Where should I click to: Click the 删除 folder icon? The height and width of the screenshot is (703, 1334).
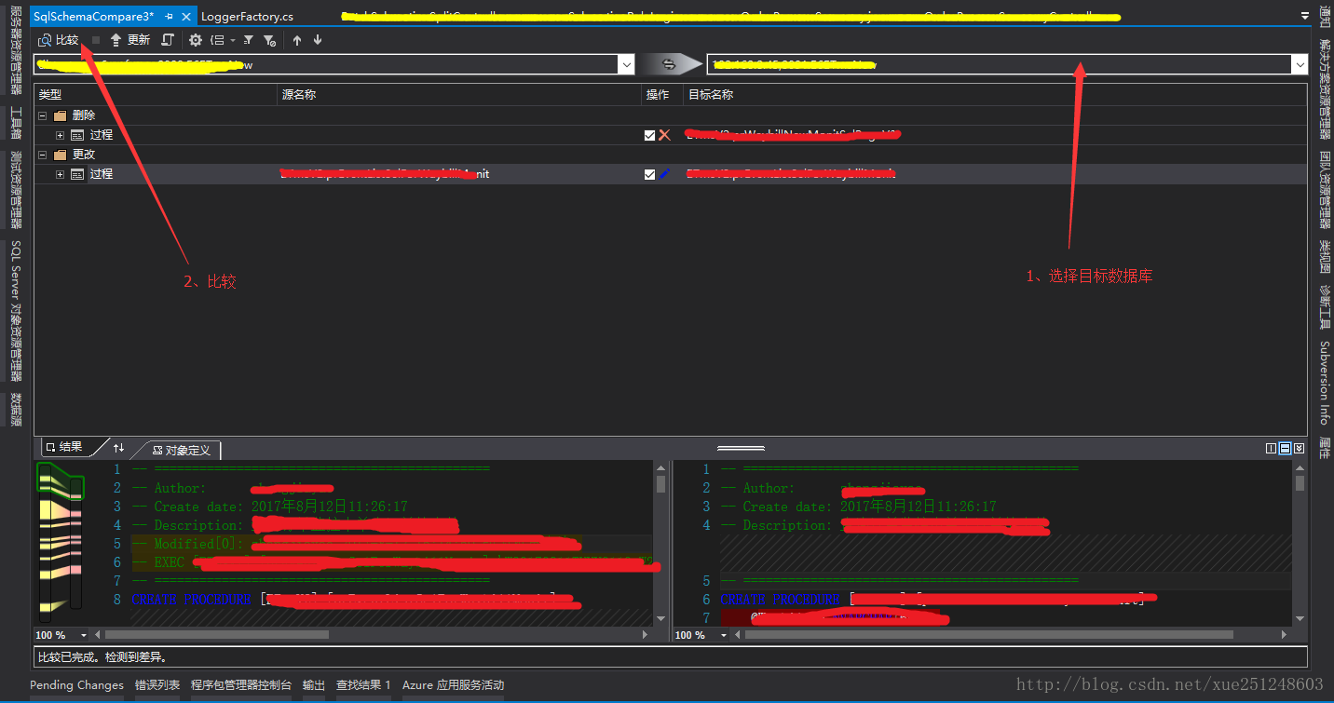61,115
